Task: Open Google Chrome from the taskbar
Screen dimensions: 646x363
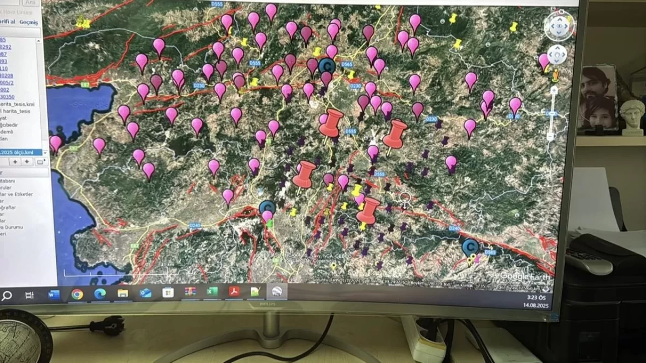Action: point(77,294)
